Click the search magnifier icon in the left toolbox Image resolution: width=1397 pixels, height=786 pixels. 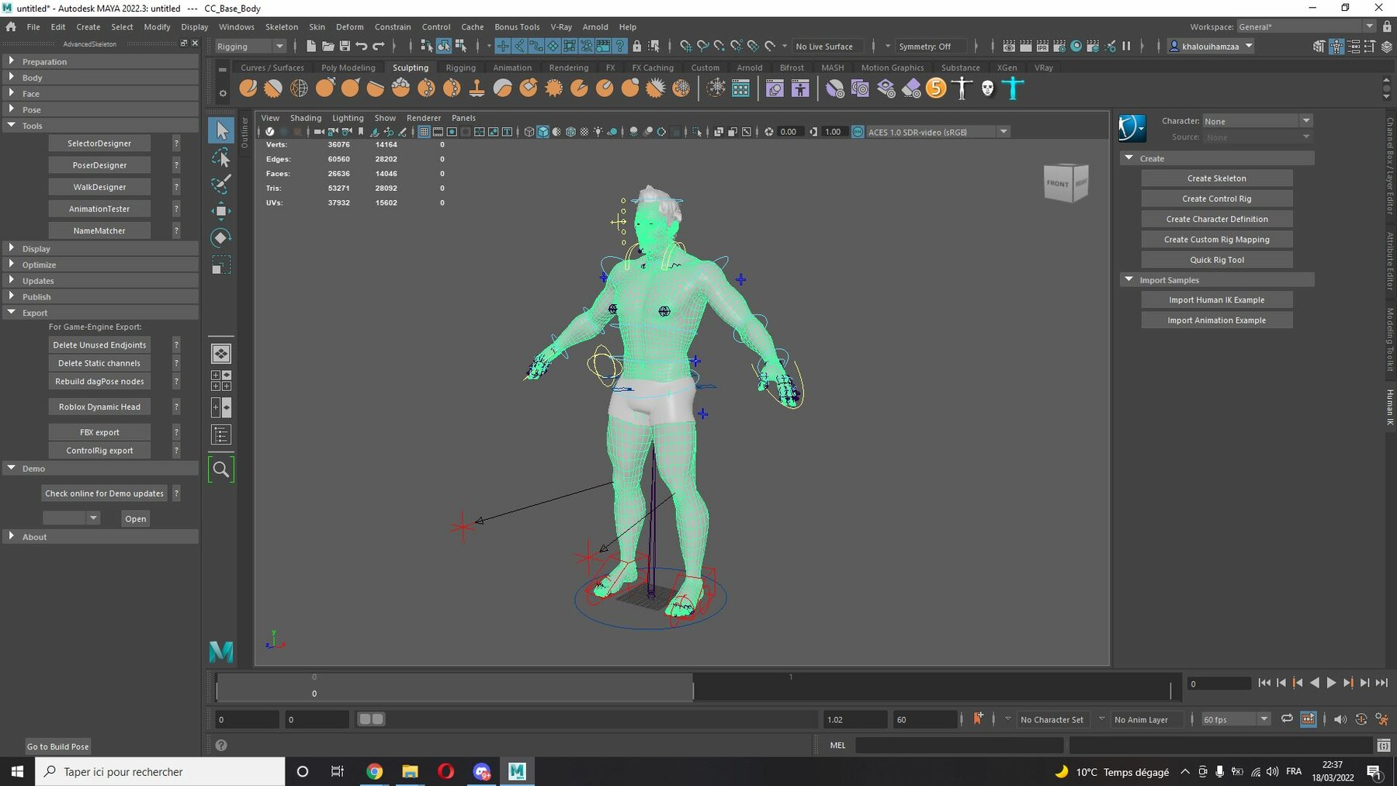(x=221, y=469)
